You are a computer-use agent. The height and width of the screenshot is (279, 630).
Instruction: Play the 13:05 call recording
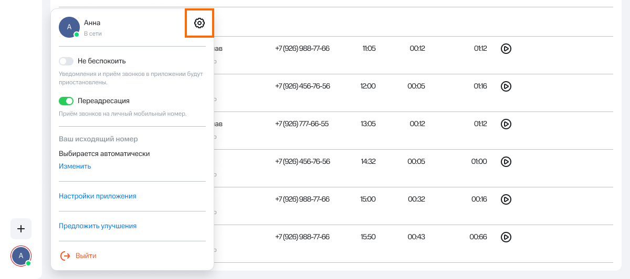pos(506,124)
